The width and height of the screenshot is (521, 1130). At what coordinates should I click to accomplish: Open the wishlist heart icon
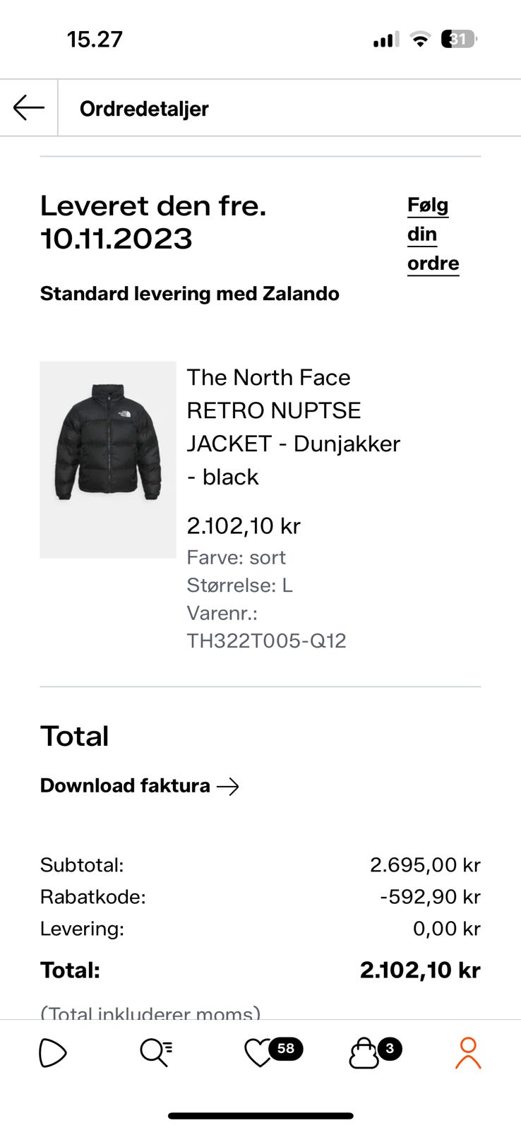(x=258, y=1054)
